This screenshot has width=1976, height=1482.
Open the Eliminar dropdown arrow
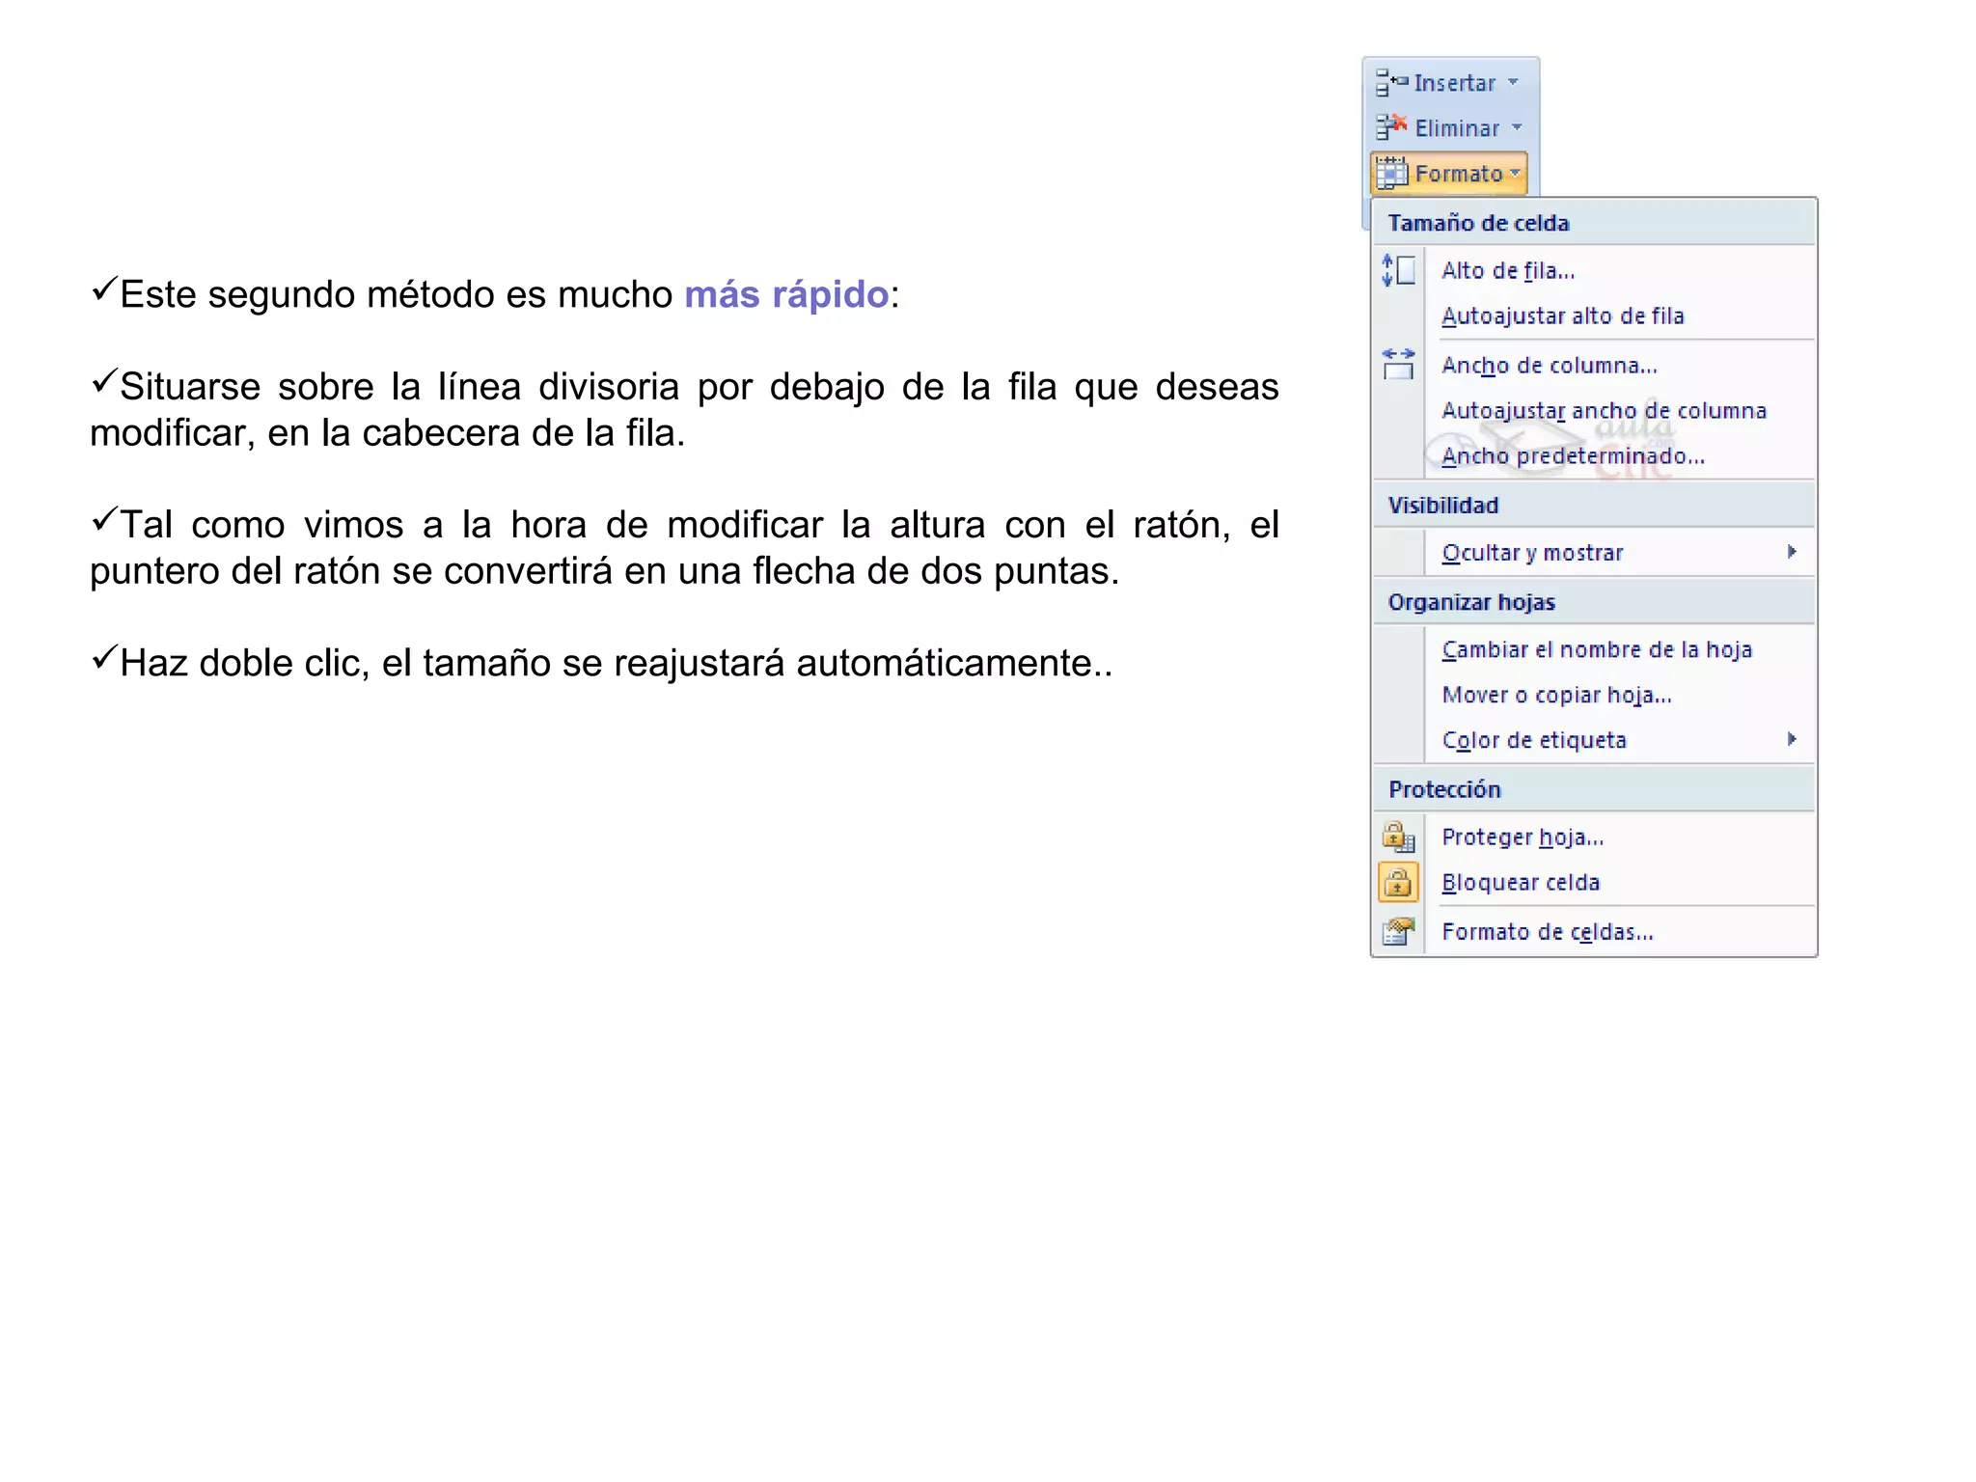pyautogui.click(x=1517, y=127)
